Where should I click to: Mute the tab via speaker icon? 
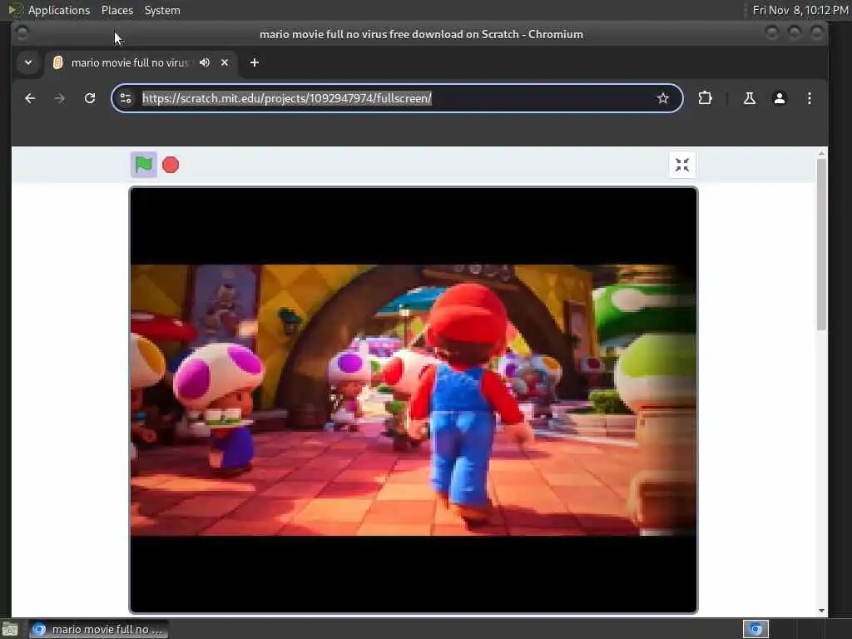pos(205,62)
